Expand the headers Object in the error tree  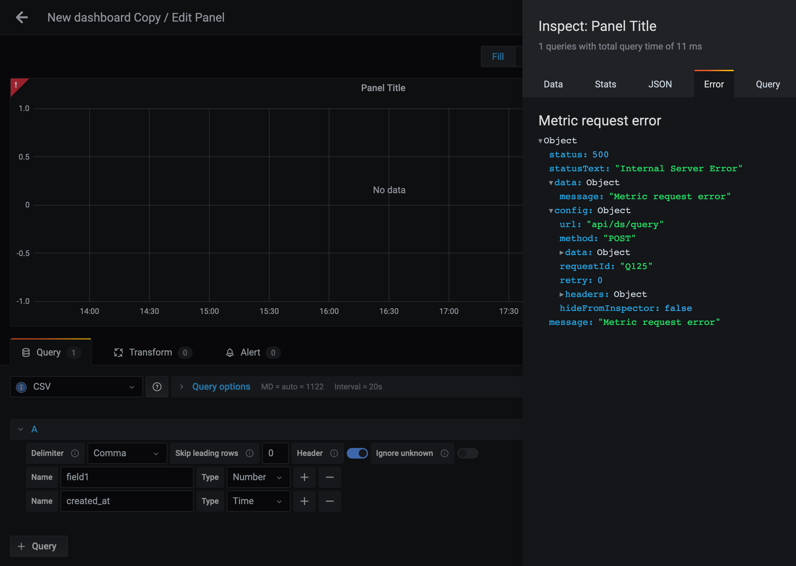click(x=561, y=294)
